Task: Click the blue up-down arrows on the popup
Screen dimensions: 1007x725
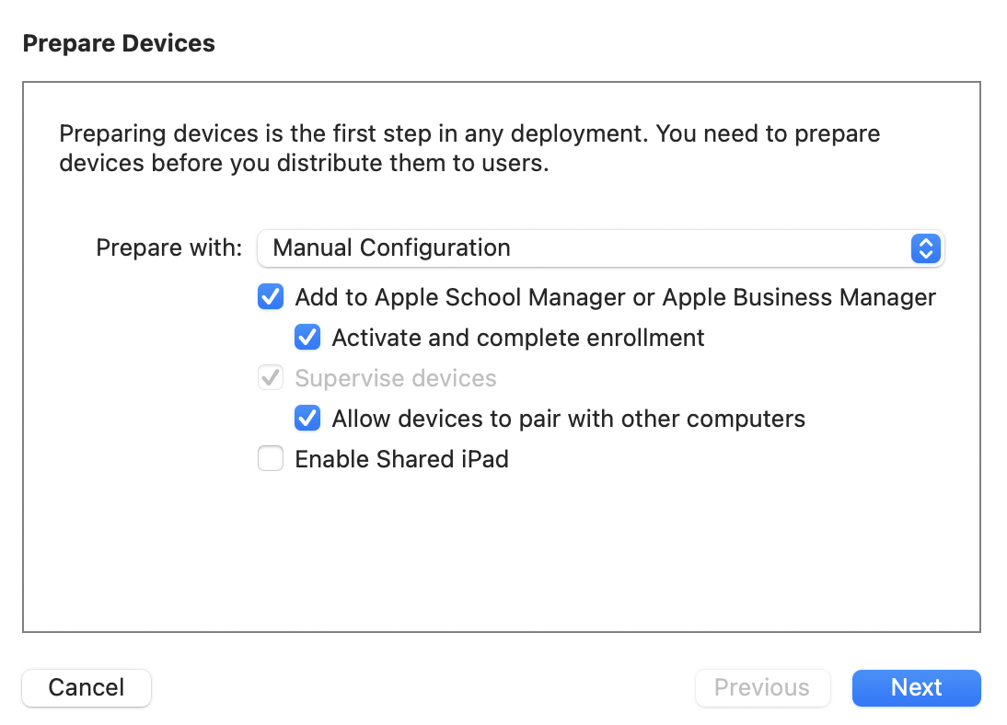Action: click(x=925, y=248)
